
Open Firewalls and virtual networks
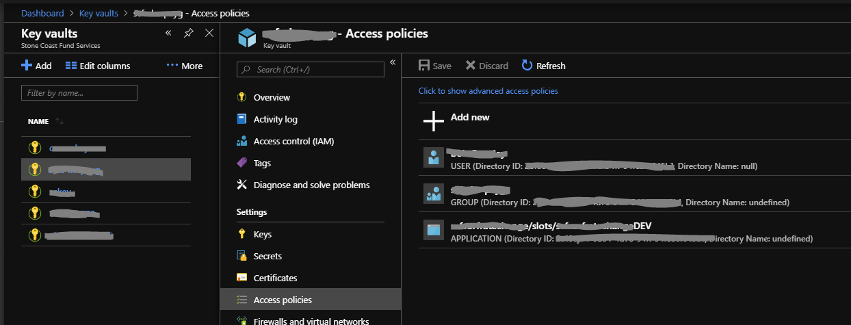[311, 320]
